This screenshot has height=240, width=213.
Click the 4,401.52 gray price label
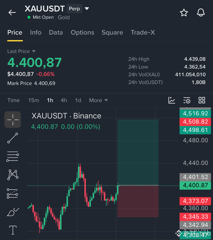click(x=195, y=177)
